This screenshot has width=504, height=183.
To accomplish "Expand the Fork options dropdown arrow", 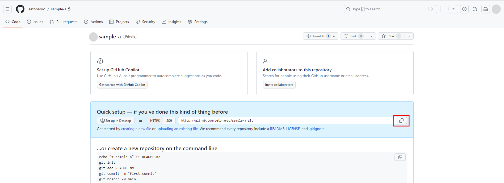I will click(x=371, y=36).
